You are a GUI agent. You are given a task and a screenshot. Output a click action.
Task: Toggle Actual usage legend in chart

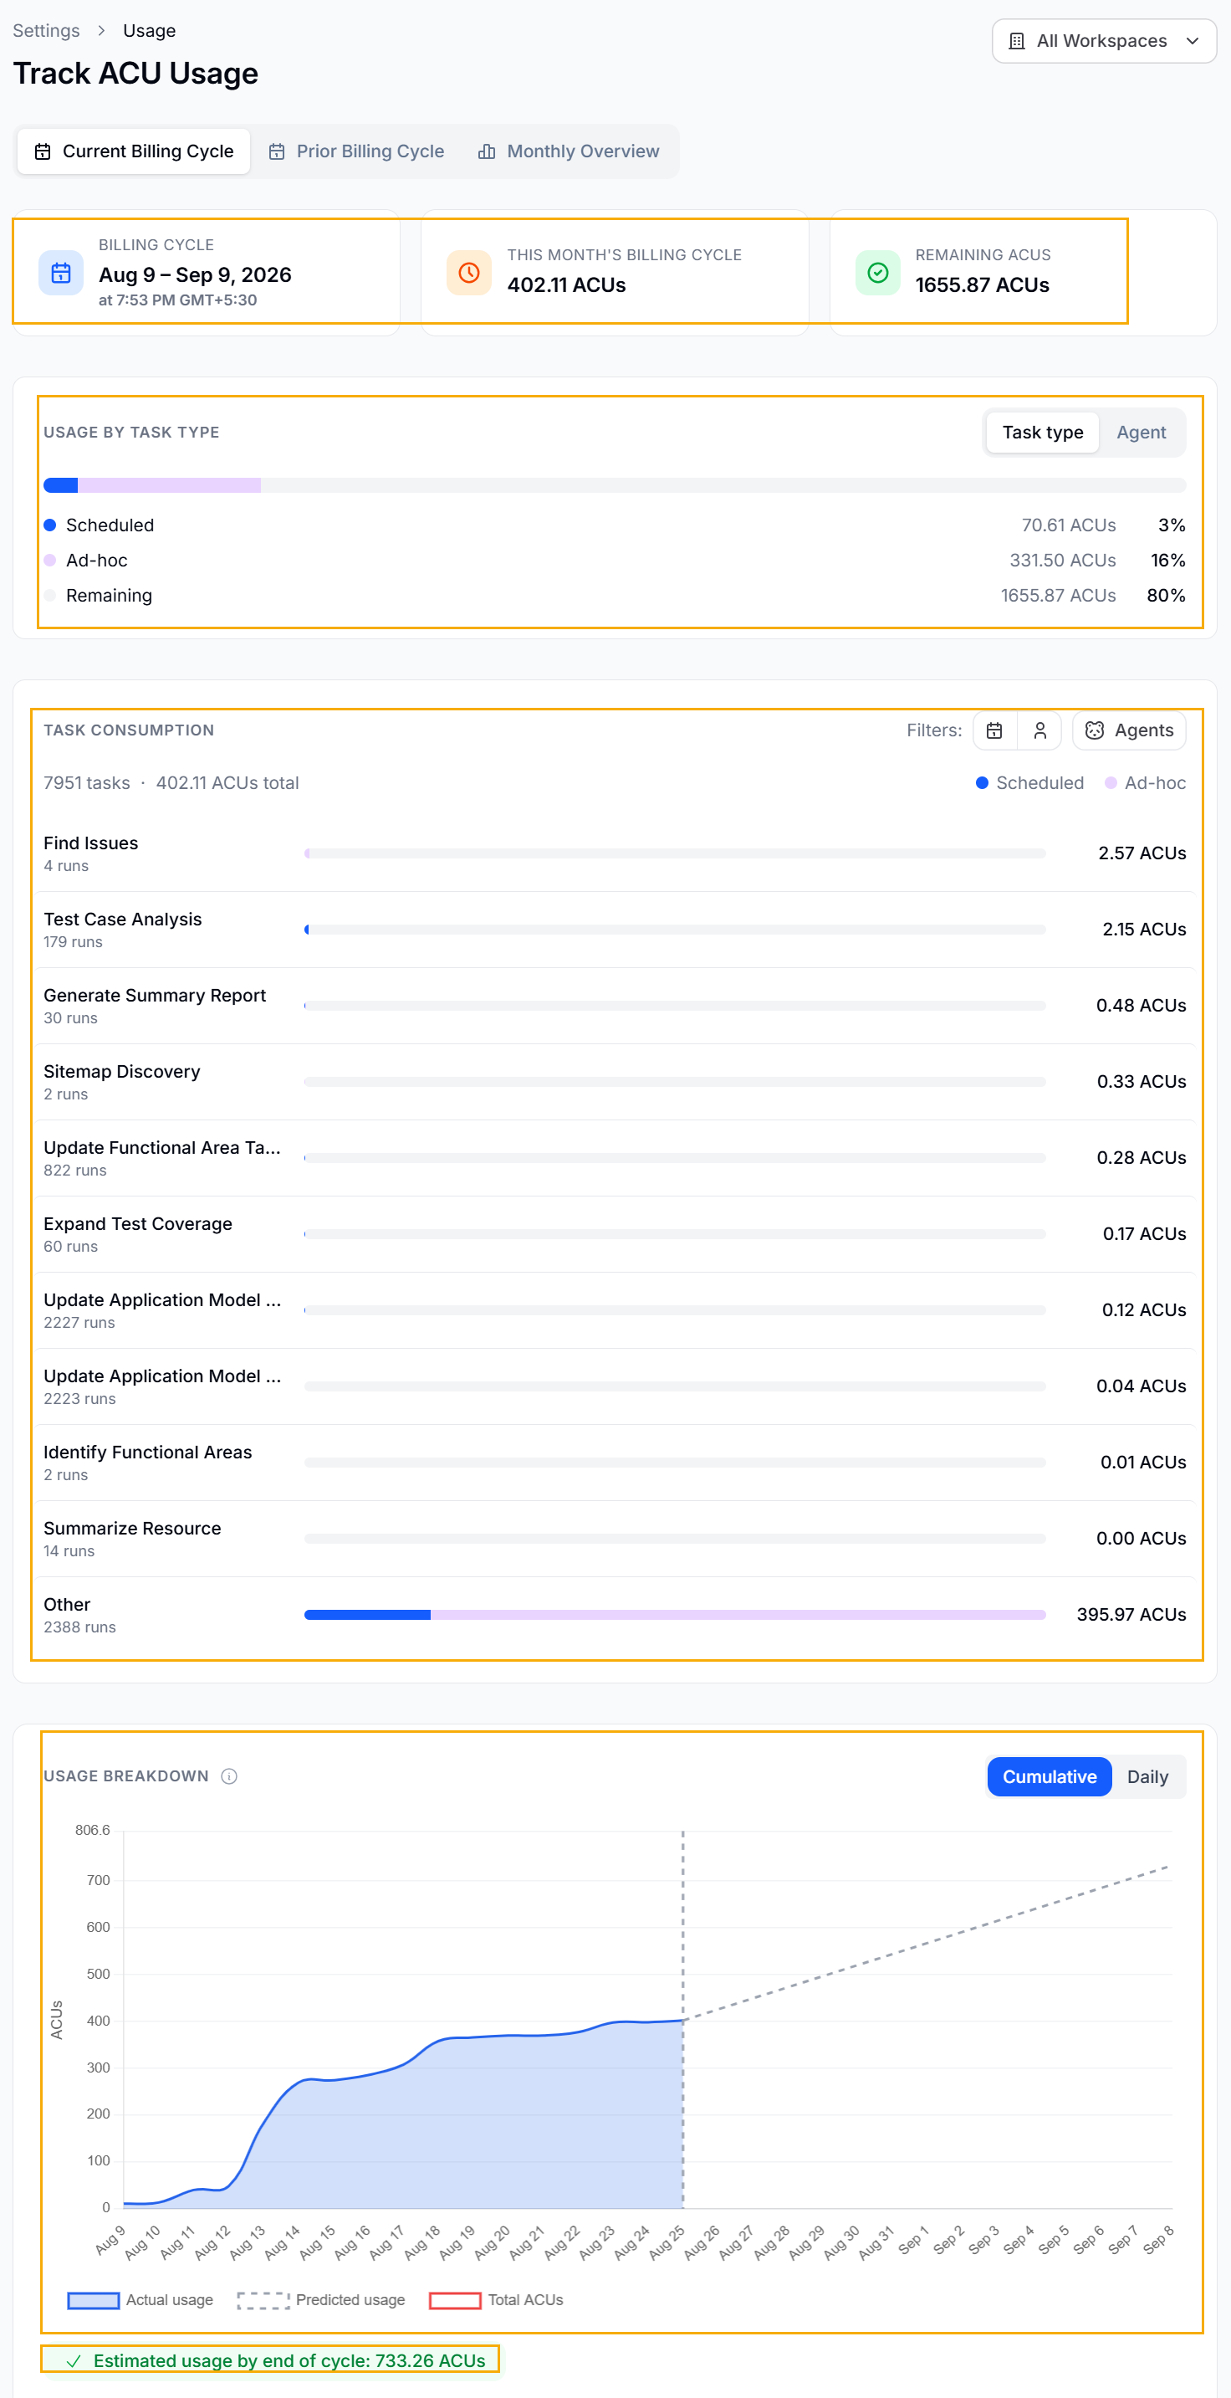coord(140,2300)
